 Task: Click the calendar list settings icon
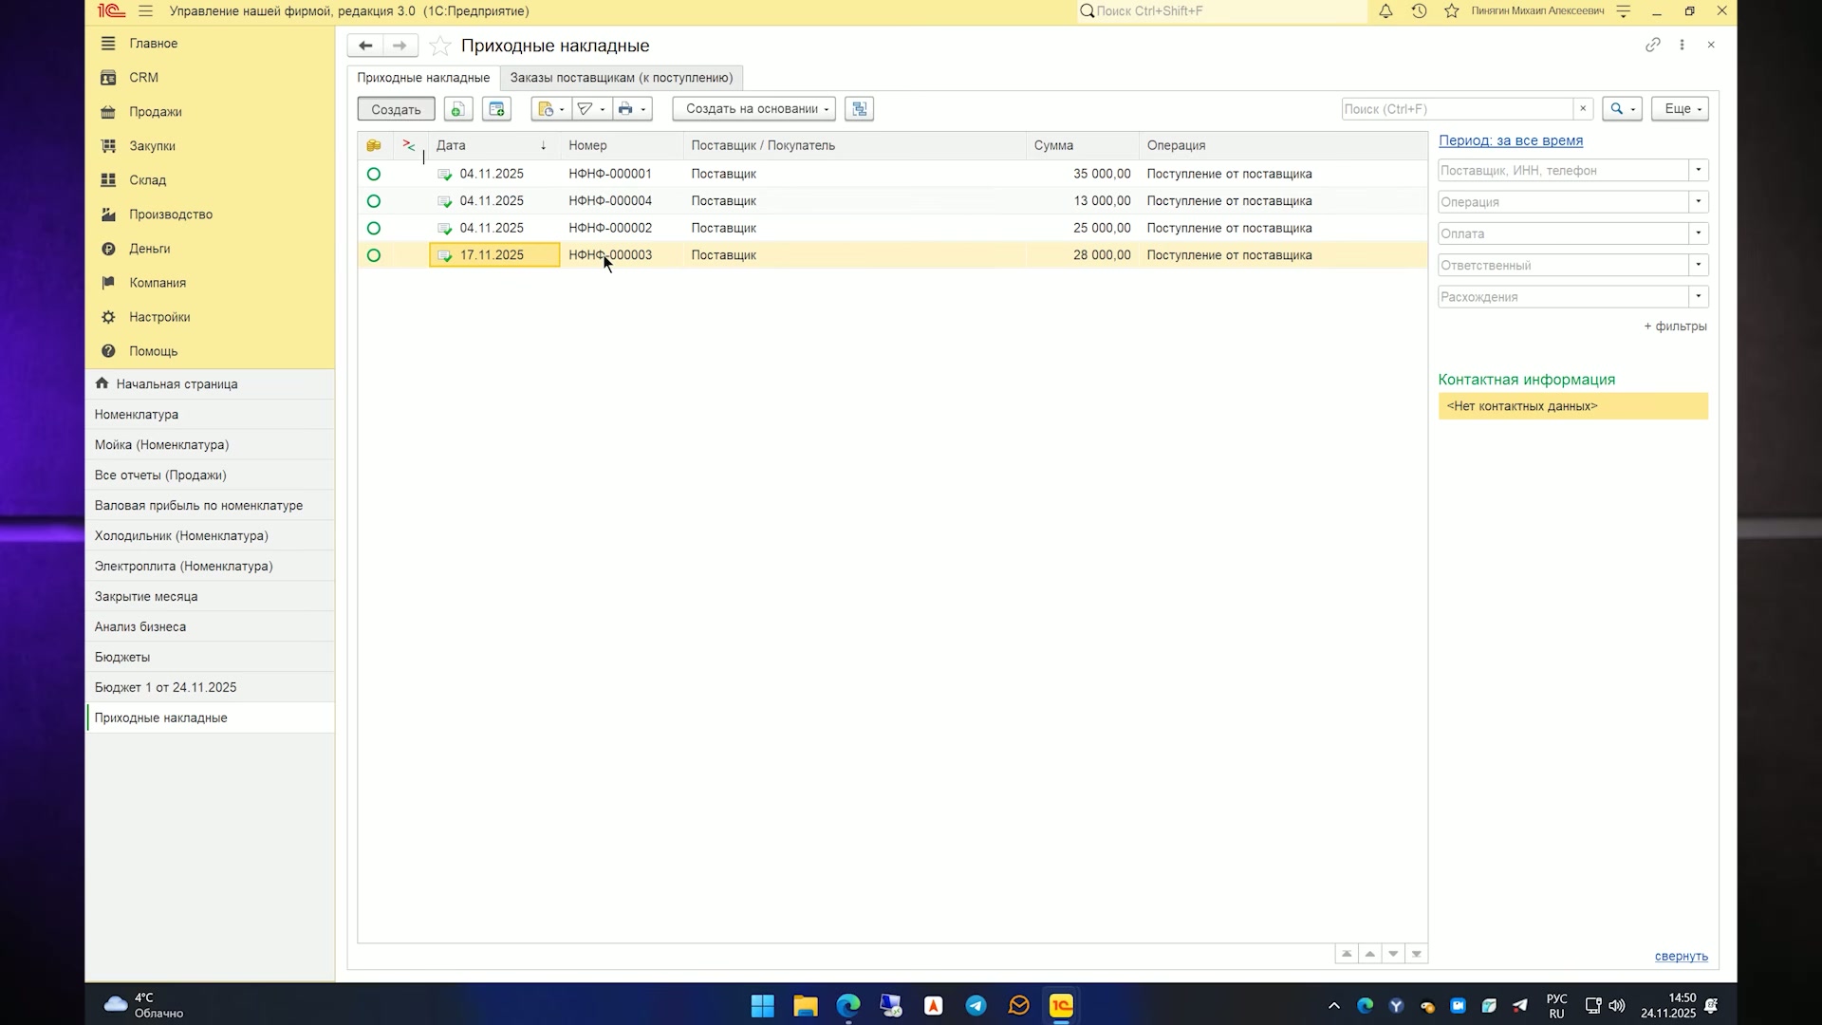coord(496,109)
